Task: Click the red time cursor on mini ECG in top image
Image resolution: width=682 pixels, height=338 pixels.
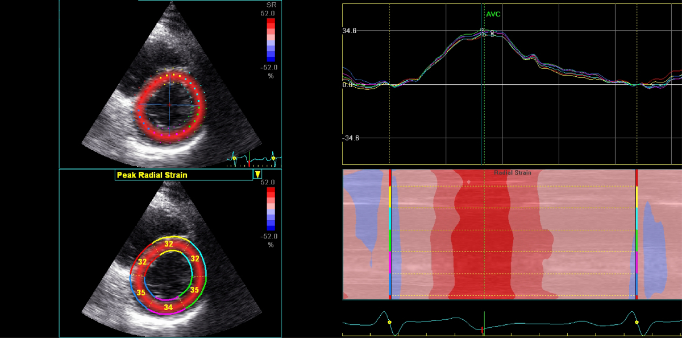Action: click(x=249, y=159)
